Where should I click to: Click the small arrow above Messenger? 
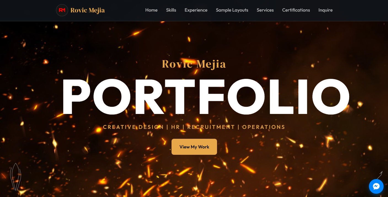point(380,175)
